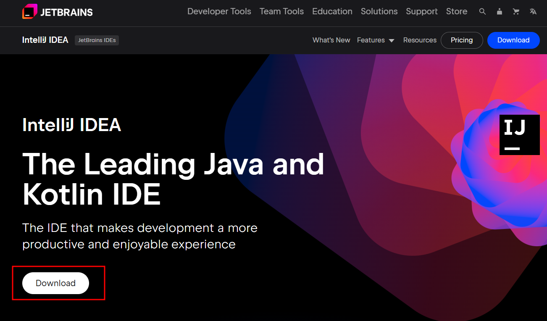Open the shopping cart icon
This screenshot has width=547, height=321.
pyautogui.click(x=516, y=12)
